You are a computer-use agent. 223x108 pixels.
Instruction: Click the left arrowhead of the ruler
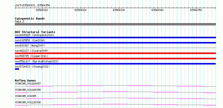(x=16, y=8)
